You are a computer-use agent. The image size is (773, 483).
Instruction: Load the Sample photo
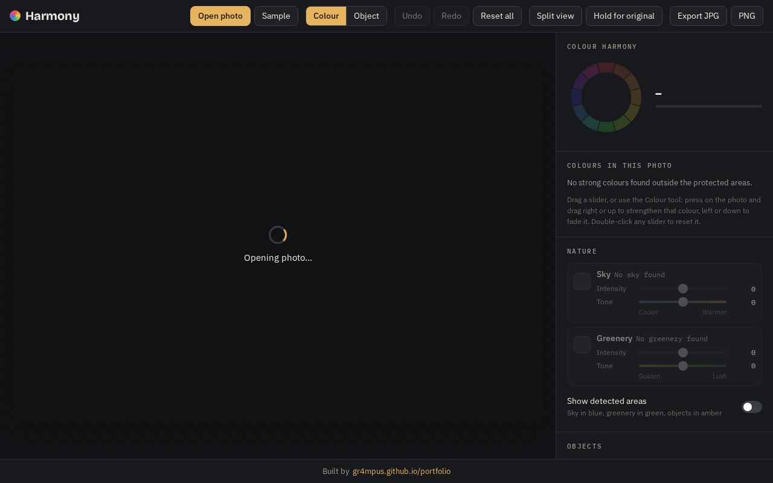[x=276, y=16]
